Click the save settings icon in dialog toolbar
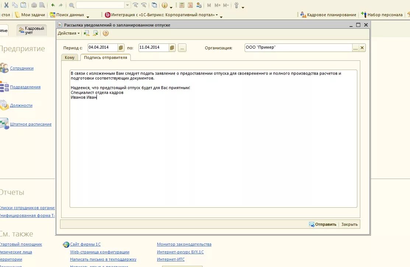Image resolution: width=410 pixels, height=267 pixels. 95,33
